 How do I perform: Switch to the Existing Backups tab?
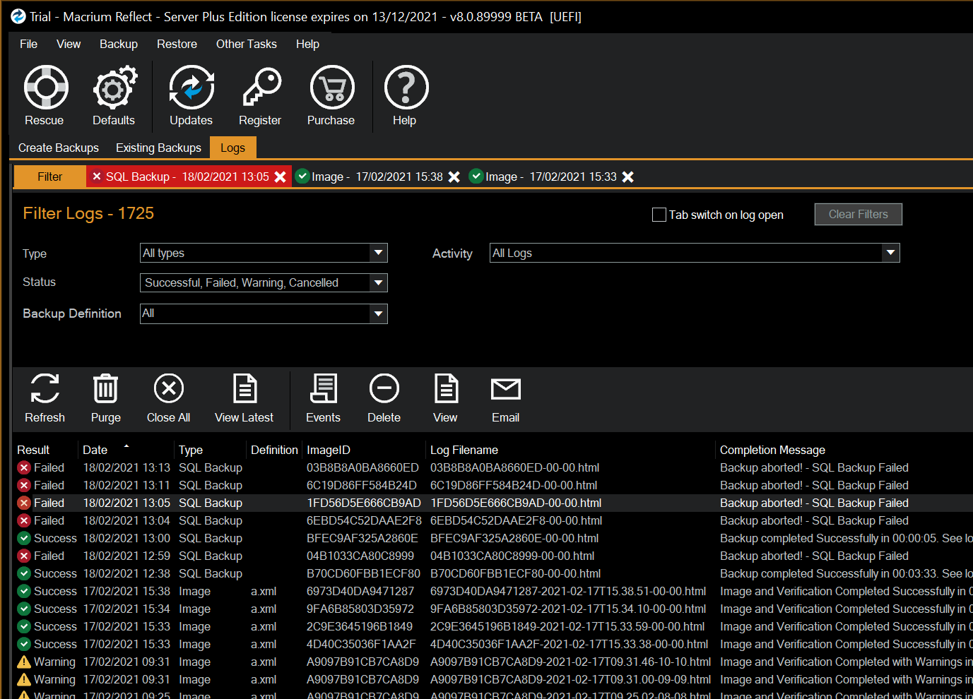[158, 148]
